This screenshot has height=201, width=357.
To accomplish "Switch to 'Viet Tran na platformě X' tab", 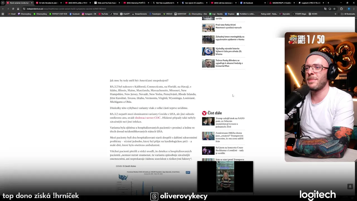I will click(165, 3).
